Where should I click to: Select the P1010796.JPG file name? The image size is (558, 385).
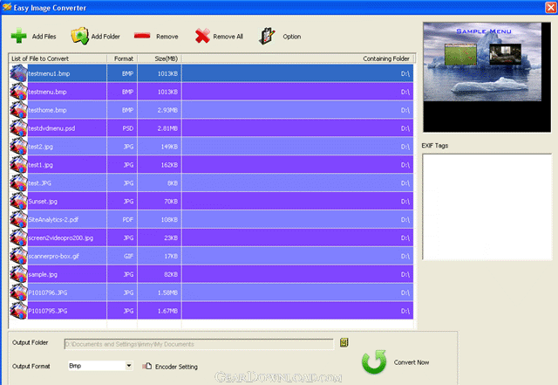(x=48, y=293)
